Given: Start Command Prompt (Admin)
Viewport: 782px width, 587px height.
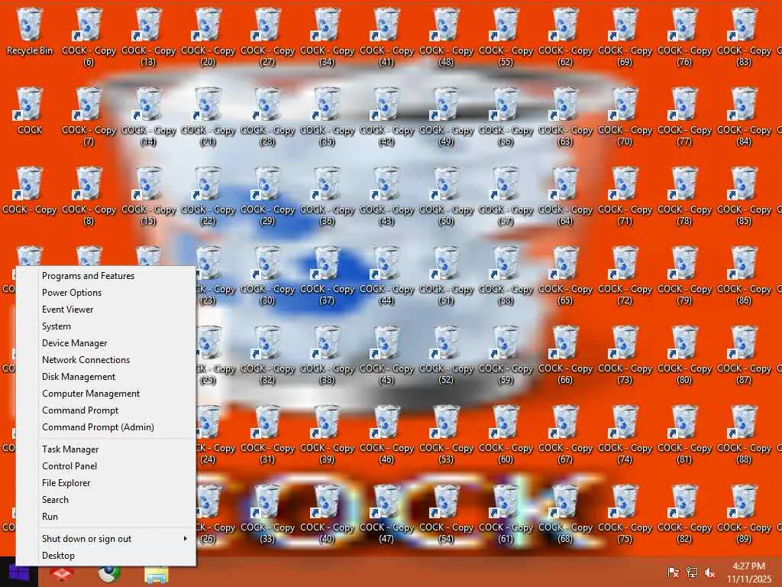Looking at the screenshot, I should [106, 426].
